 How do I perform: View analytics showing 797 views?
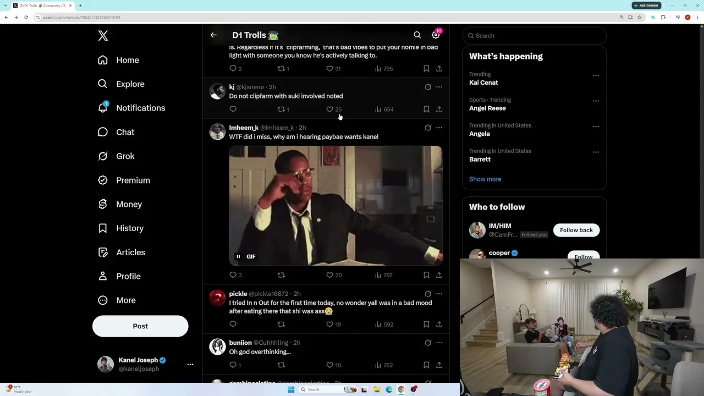click(384, 275)
